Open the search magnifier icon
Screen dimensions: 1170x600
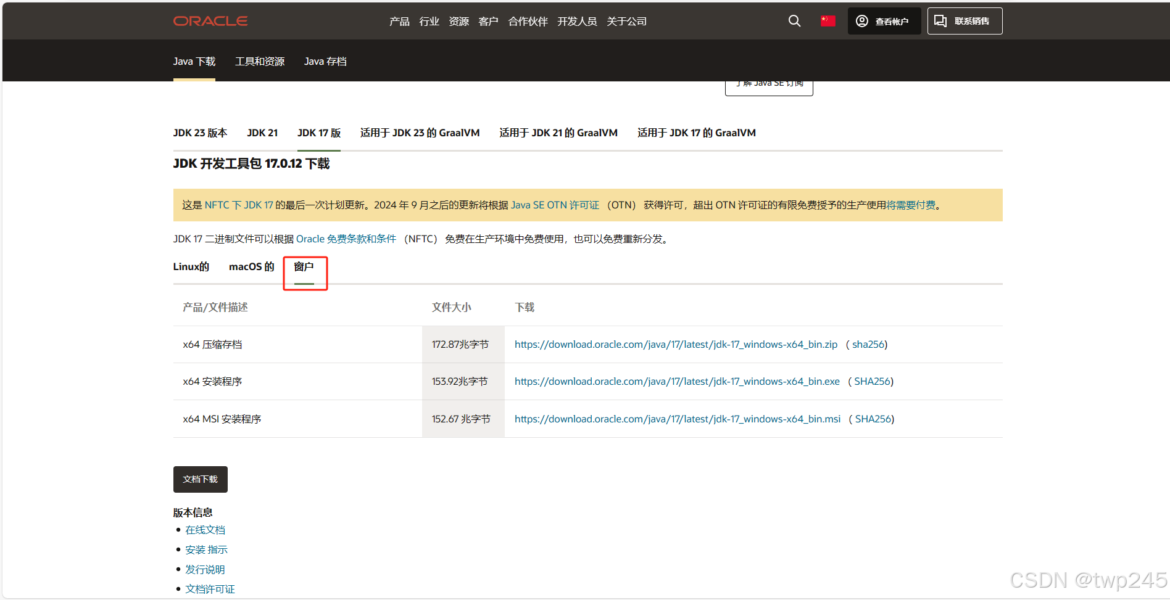(x=794, y=21)
